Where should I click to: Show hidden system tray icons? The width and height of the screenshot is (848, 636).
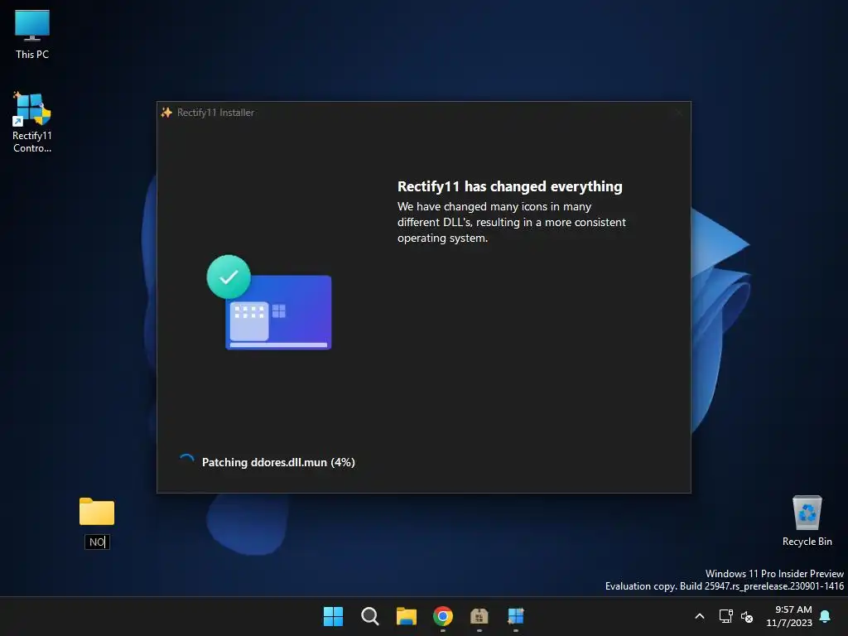point(699,616)
